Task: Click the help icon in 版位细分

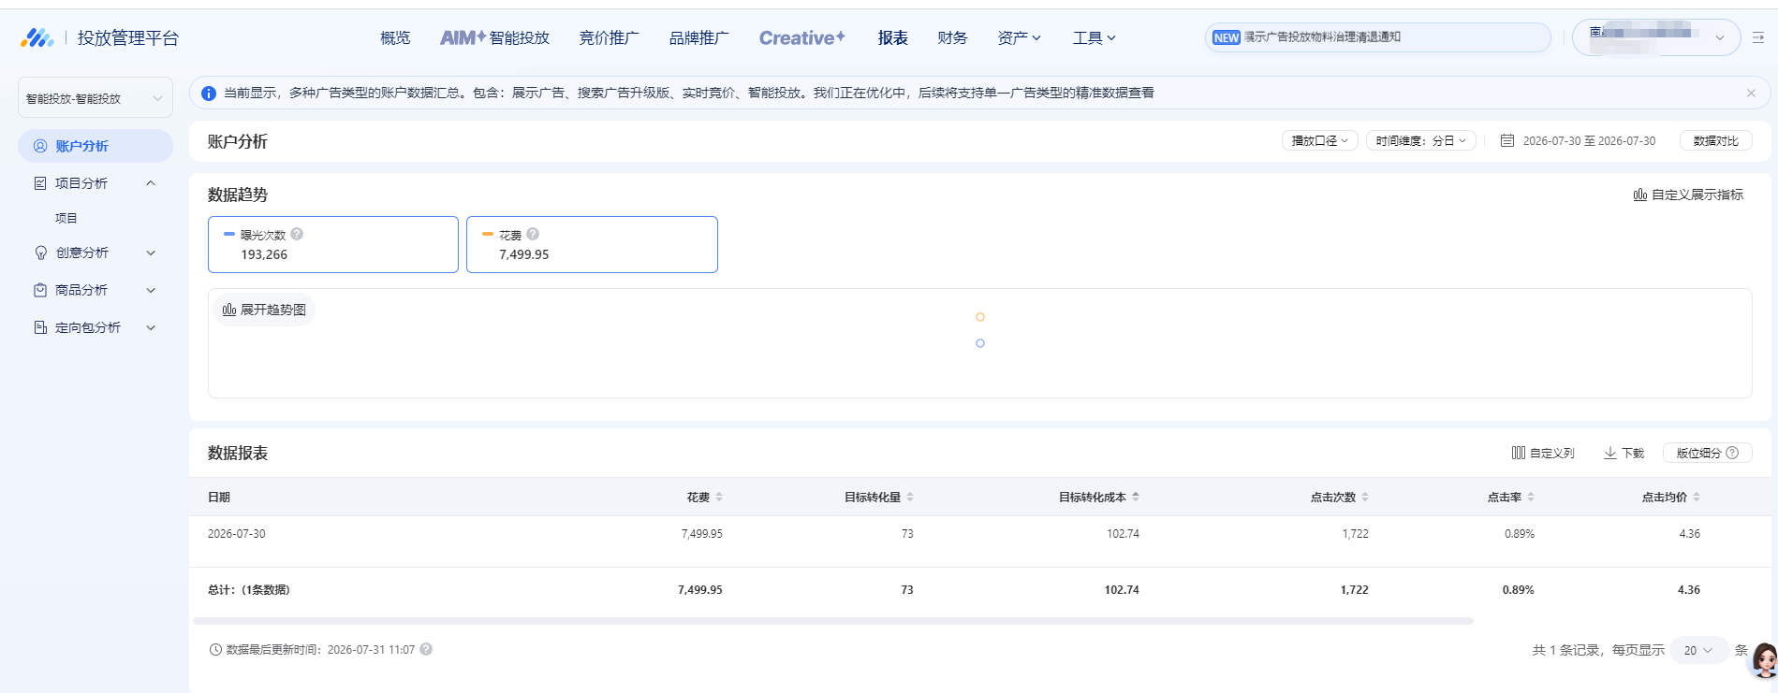Action: [1732, 453]
